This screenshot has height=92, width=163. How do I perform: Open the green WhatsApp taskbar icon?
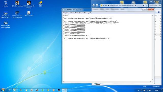43,90
